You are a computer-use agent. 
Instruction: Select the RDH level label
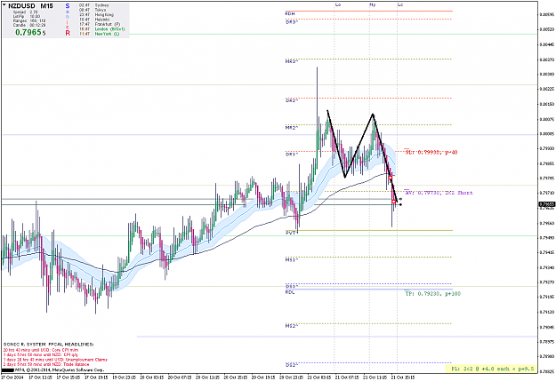pyautogui.click(x=290, y=13)
